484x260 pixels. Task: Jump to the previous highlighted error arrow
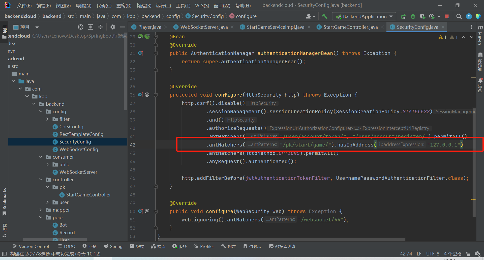(x=464, y=37)
